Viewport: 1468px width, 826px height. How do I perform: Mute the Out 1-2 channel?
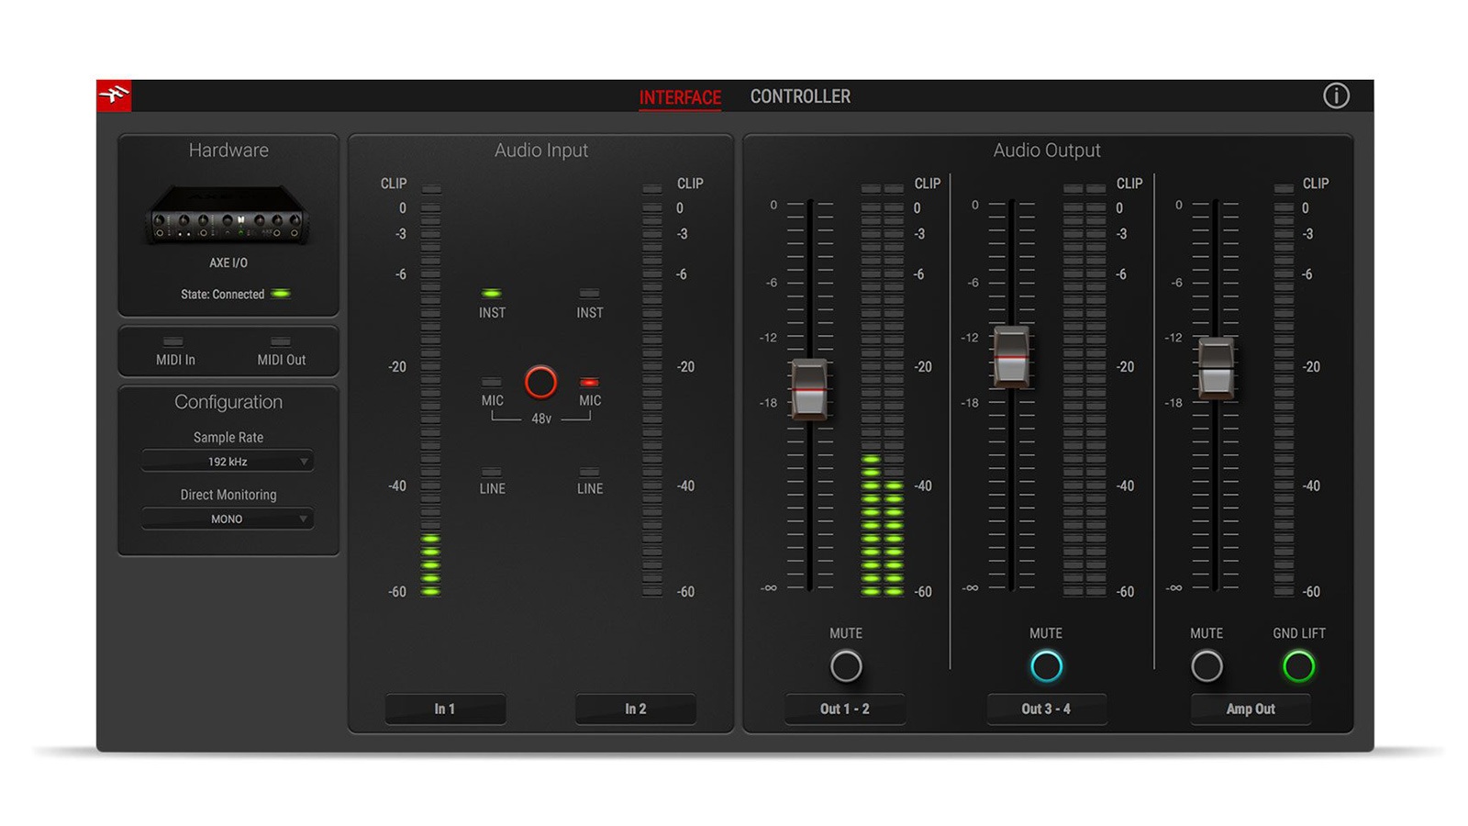pyautogui.click(x=845, y=665)
